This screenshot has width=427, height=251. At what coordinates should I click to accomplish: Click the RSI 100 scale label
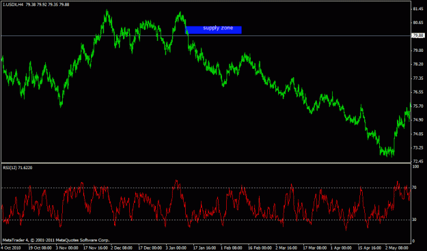(415, 166)
